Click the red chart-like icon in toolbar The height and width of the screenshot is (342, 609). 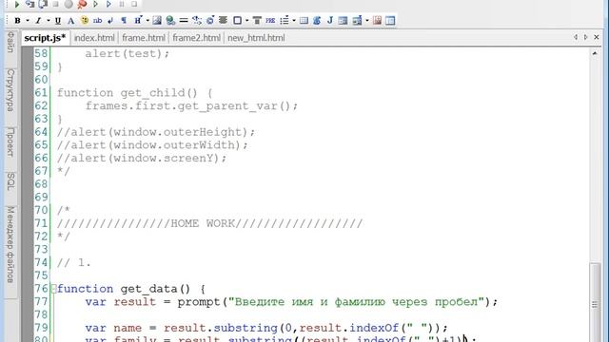coord(377,21)
